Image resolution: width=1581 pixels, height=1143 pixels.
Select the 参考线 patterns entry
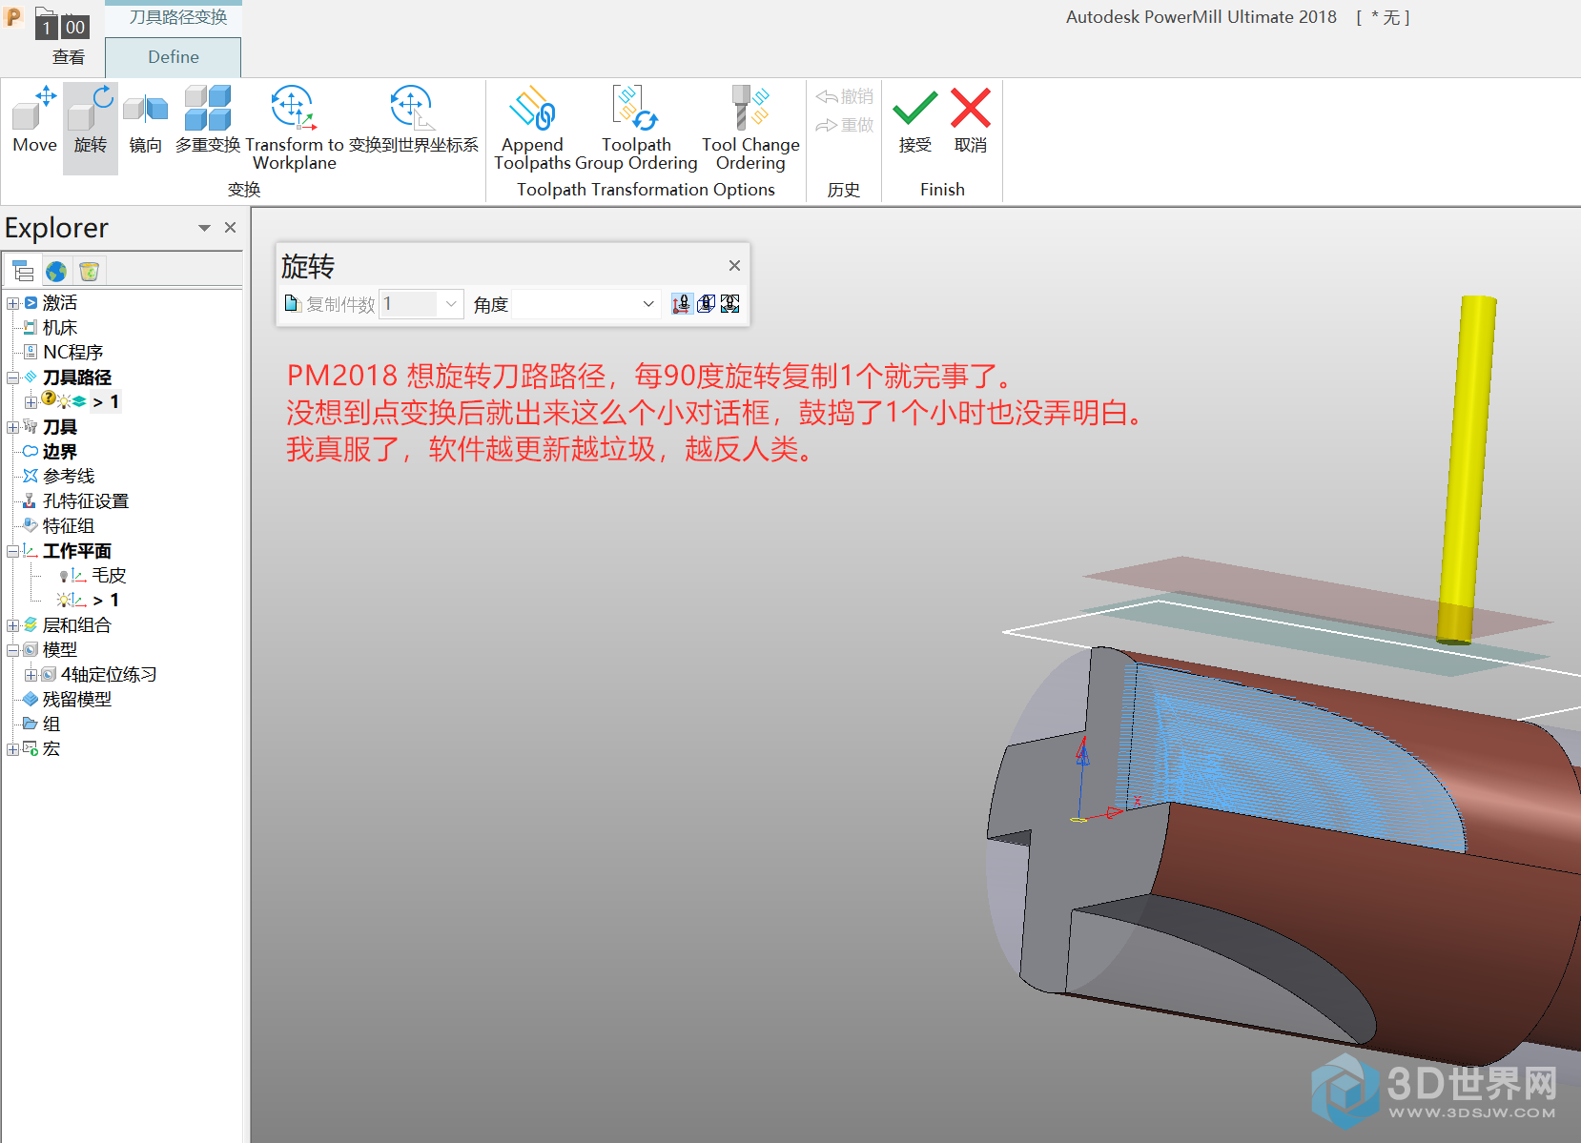click(x=68, y=477)
